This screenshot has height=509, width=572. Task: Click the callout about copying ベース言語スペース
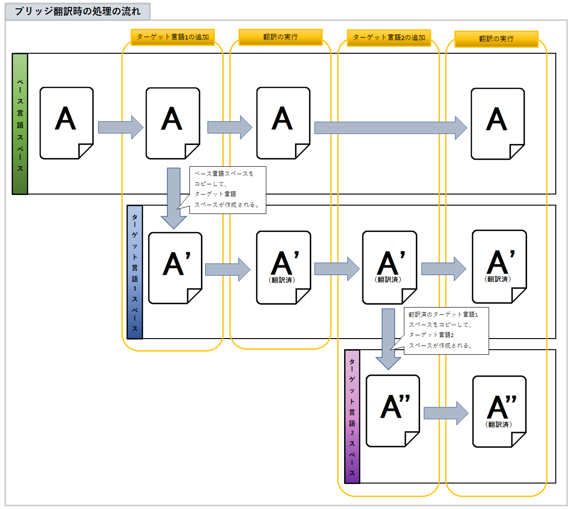[228, 190]
